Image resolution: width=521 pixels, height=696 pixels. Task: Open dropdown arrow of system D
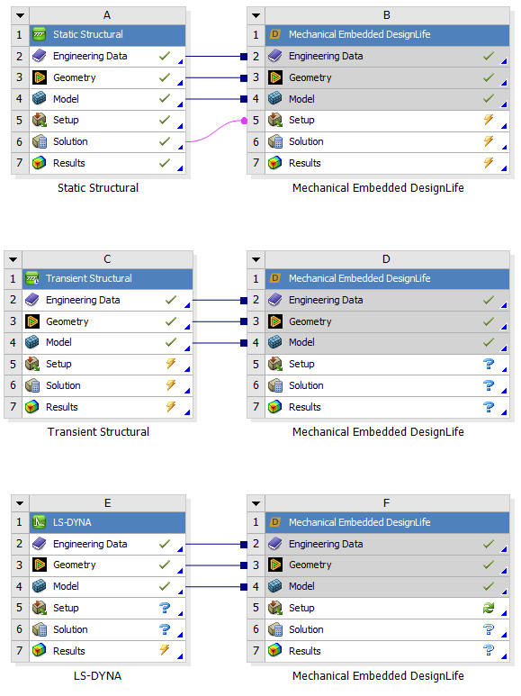click(x=256, y=259)
